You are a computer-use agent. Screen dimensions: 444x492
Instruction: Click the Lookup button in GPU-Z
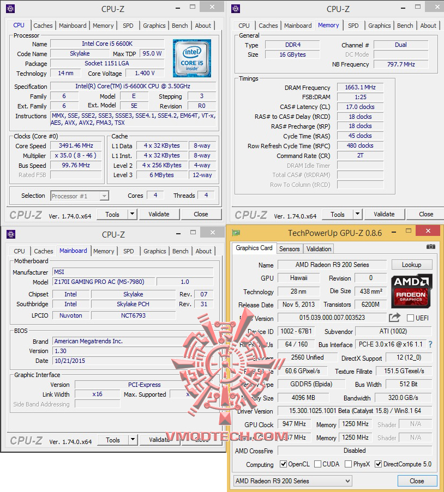(412, 264)
